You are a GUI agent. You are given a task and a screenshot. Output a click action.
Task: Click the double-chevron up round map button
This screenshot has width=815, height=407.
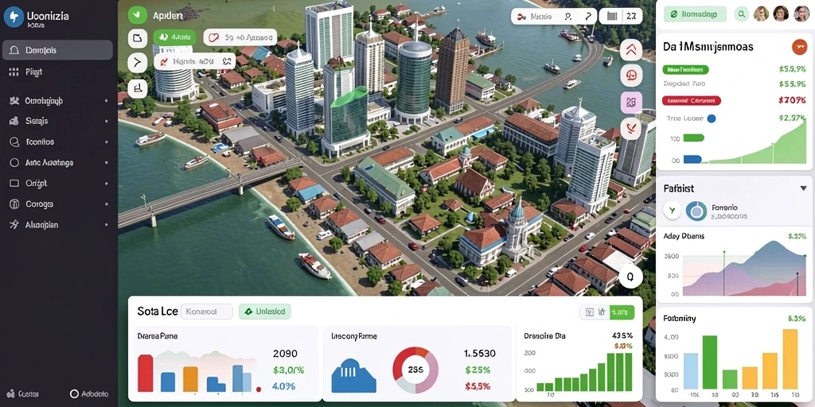coord(631,50)
